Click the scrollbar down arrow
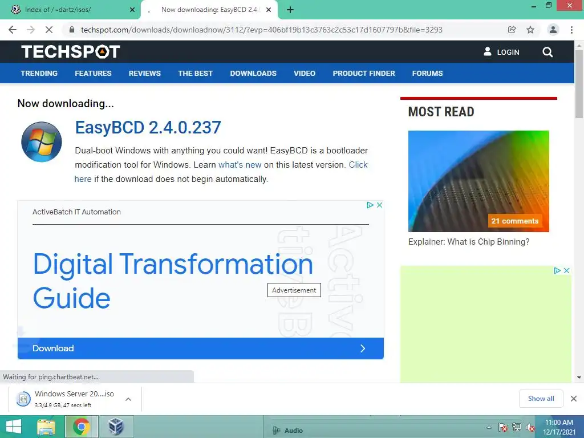Image resolution: width=584 pixels, height=438 pixels. (x=579, y=378)
